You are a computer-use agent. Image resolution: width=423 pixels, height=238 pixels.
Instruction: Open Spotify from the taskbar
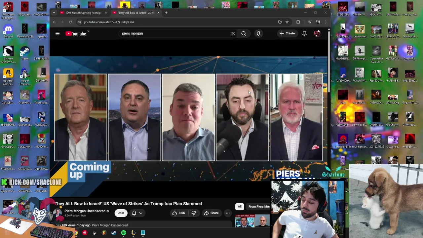(x=123, y=233)
